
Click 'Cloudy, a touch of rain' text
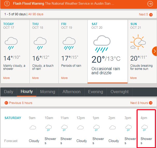[x=43, y=67]
